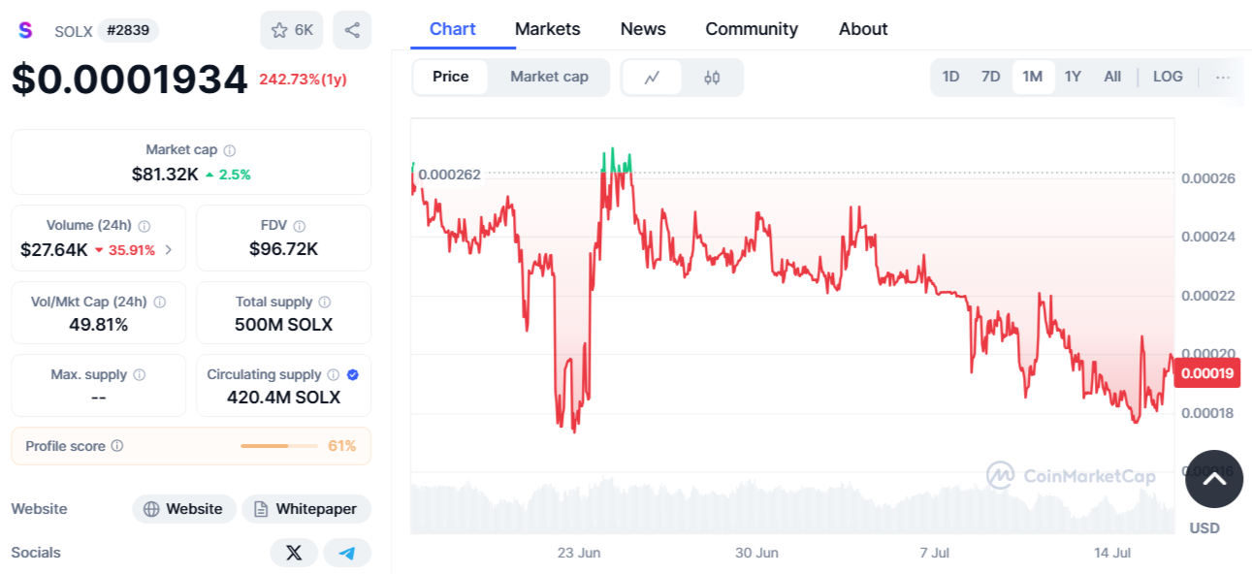The width and height of the screenshot is (1252, 574).
Task: Set chart range to 7D
Action: tap(990, 77)
